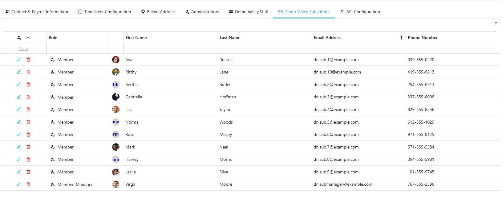Click Bertha Butler's "bb" initials avatar

(x=116, y=85)
